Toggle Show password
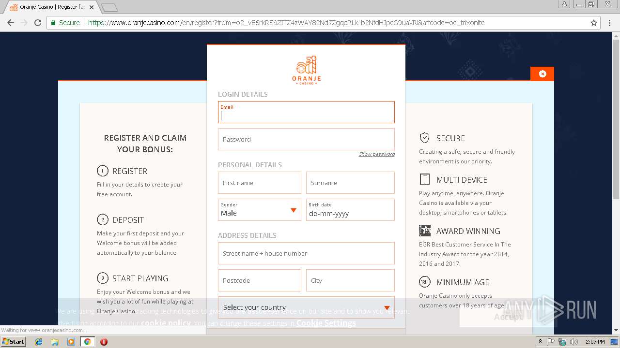Viewport: 620px width, 348px height. pyautogui.click(x=377, y=154)
